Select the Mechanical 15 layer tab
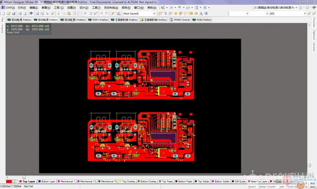This screenshot has height=189, width=317. tap(108, 181)
